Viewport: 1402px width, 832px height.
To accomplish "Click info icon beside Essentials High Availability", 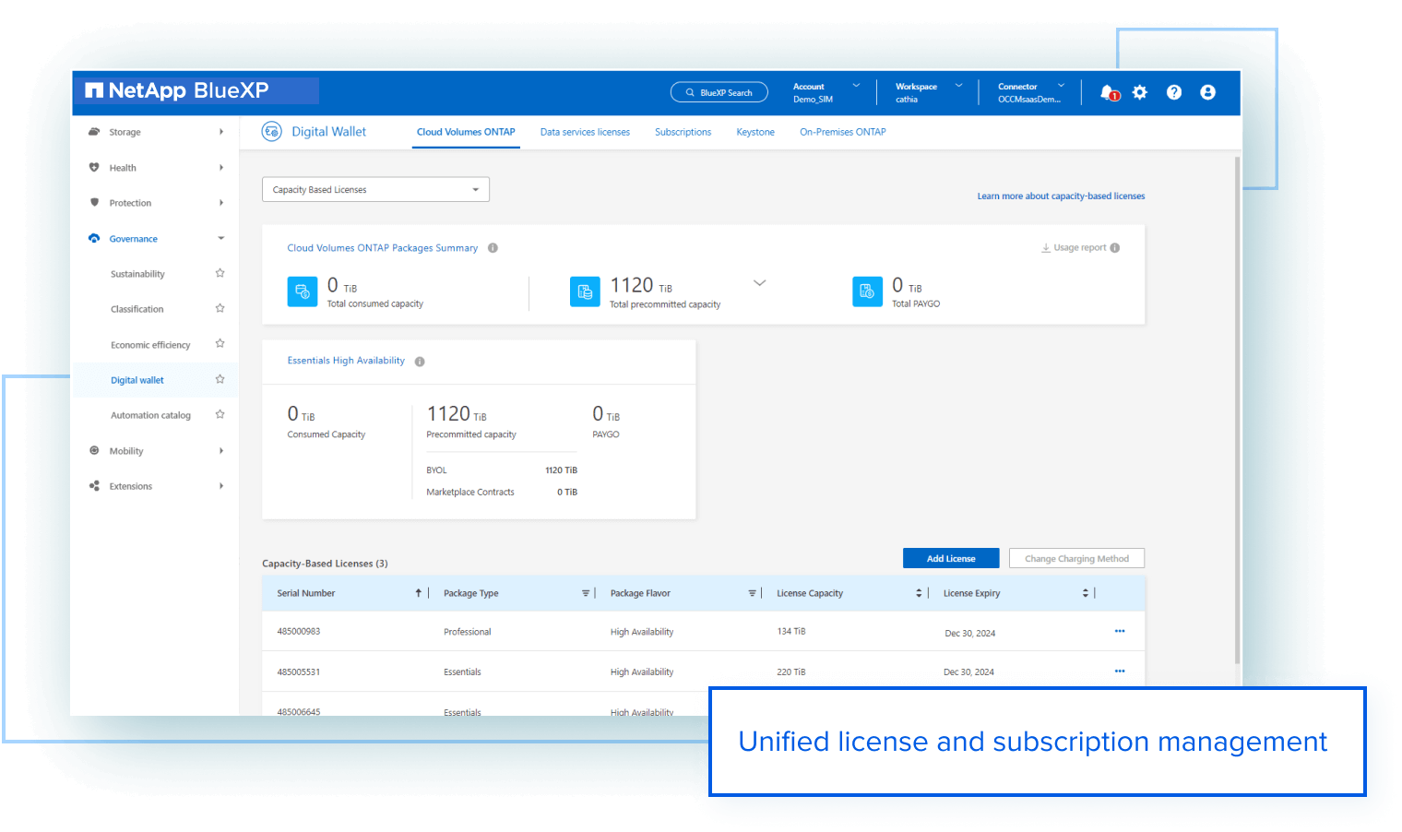I will pos(420,362).
